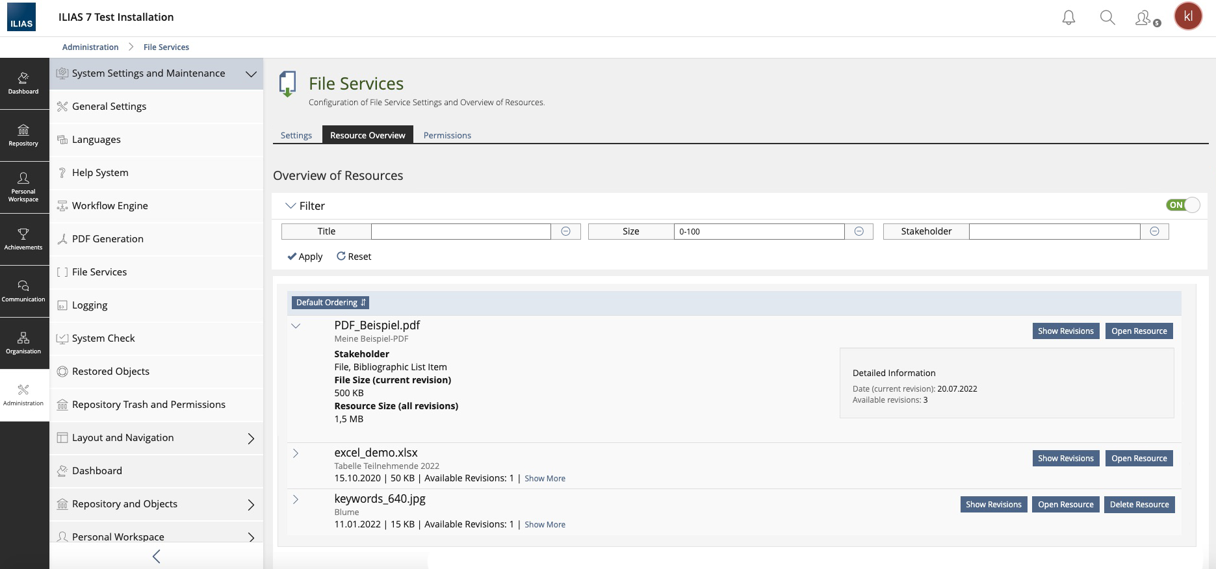Screen dimensions: 1216x569
Task: Click the ILIAS logo
Action: click(x=21, y=18)
